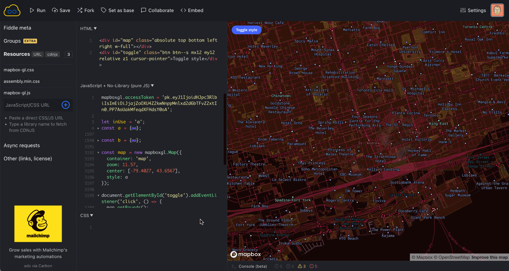Switch resources input to URL
This screenshot has height=271, width=509.
pos(37,54)
